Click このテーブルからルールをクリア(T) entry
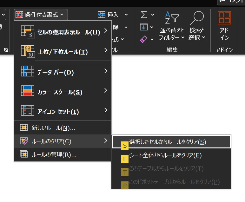This screenshot has height=202, width=245. [x=171, y=169]
